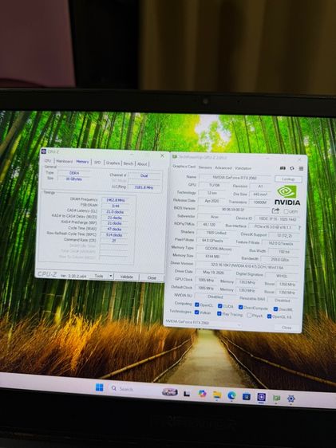Image resolution: width=336 pixels, height=448 pixels.
Task: Click the Driver Version field in GPU-Z
Action: pos(247,265)
